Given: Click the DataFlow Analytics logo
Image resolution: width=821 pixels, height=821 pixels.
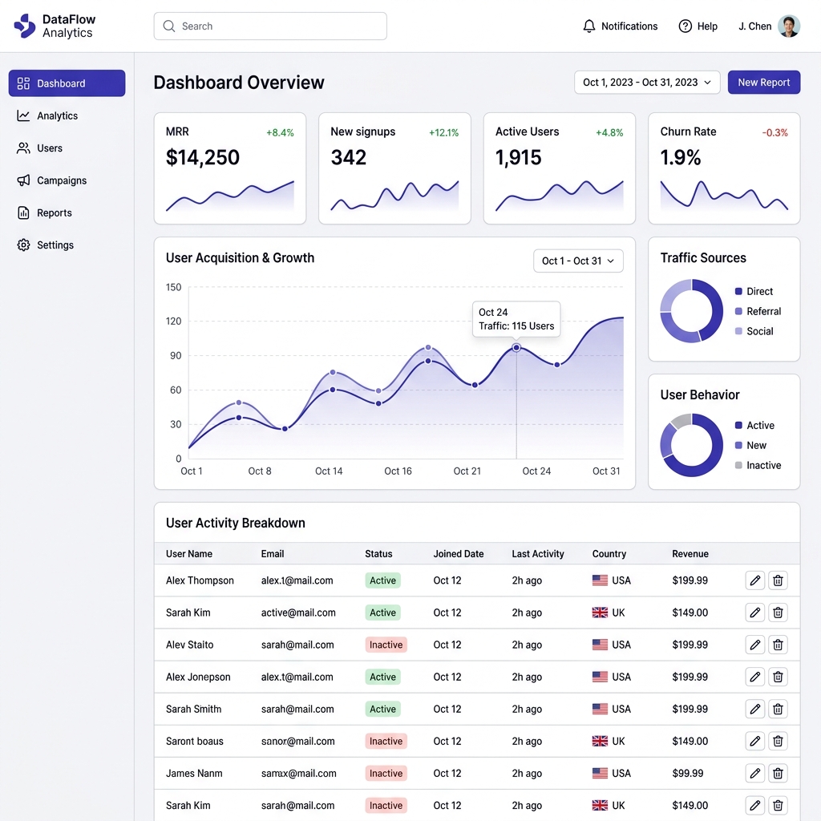Looking at the screenshot, I should click(55, 26).
